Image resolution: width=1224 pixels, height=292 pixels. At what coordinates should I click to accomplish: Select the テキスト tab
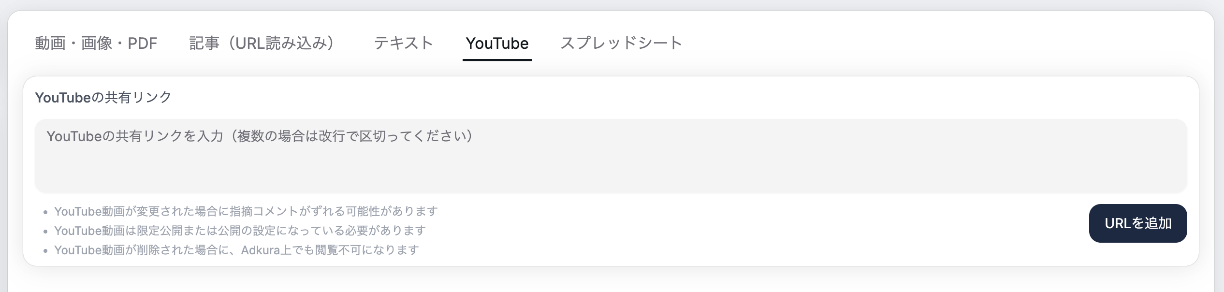[x=404, y=43]
